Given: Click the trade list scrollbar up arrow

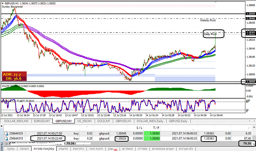Looking at the screenshot, I should click(254, 127).
